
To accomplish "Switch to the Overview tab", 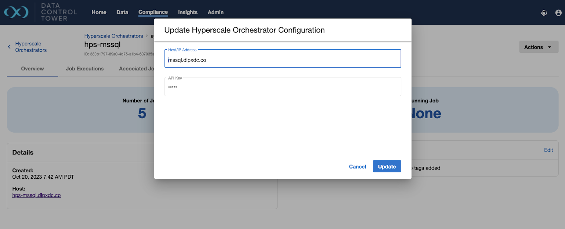I will click(x=32, y=69).
